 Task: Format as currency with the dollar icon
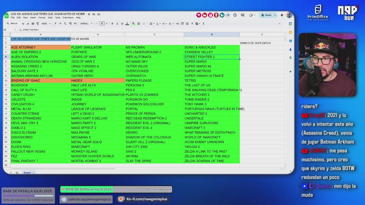(x=55, y=24)
